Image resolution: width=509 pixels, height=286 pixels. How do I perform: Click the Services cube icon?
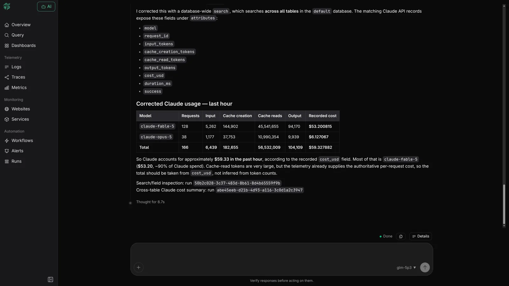(7, 119)
